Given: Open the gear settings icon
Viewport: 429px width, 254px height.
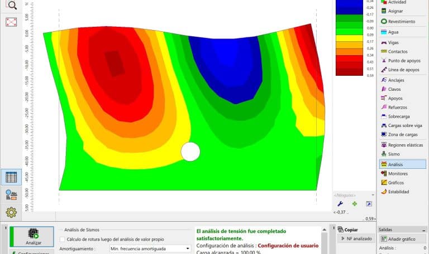Looking at the screenshot, I should (11, 212).
